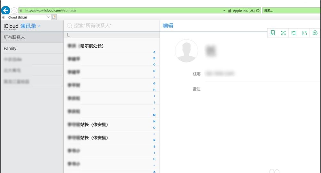This screenshot has width=321, height=173.
Task: Click the settings gear in the floating toolbar
Action: point(315,33)
